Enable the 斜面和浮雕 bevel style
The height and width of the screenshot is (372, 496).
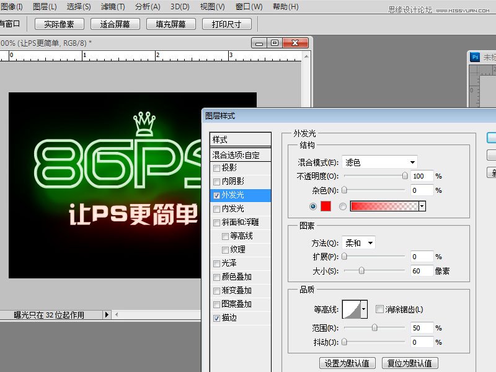point(217,221)
